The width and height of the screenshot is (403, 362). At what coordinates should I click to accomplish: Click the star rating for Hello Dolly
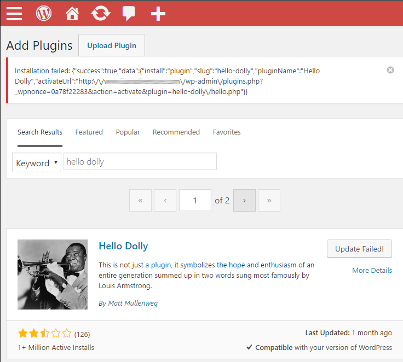click(45, 333)
